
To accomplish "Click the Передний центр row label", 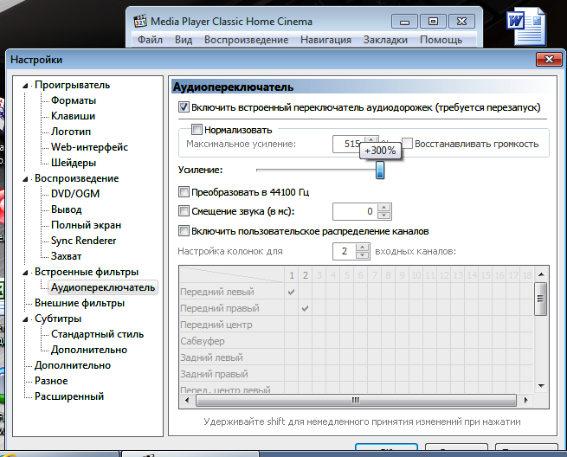I will pyautogui.click(x=216, y=325).
